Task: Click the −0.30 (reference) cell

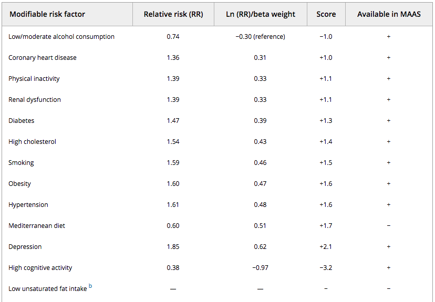Action: [x=260, y=37]
